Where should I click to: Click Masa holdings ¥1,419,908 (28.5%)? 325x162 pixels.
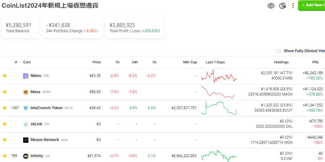click(x=277, y=89)
